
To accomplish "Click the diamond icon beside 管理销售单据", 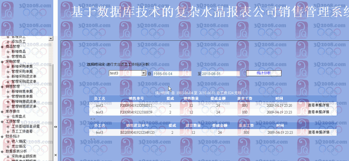I will coord(8,97).
